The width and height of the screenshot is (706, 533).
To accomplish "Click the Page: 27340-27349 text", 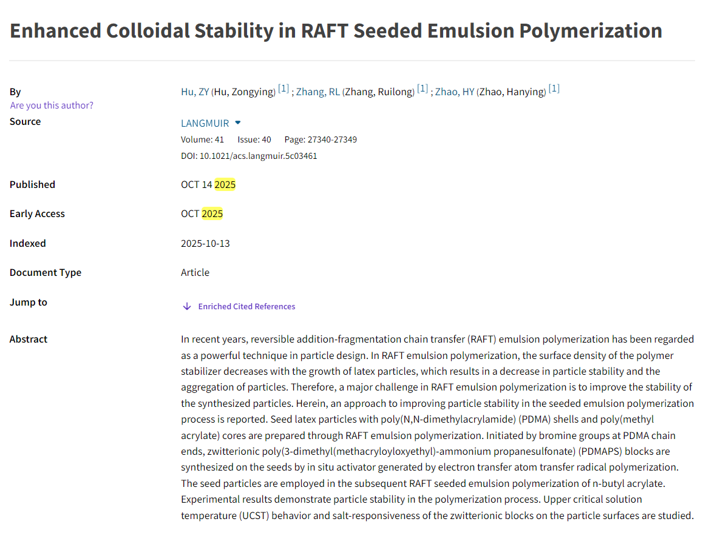I will click(x=321, y=139).
